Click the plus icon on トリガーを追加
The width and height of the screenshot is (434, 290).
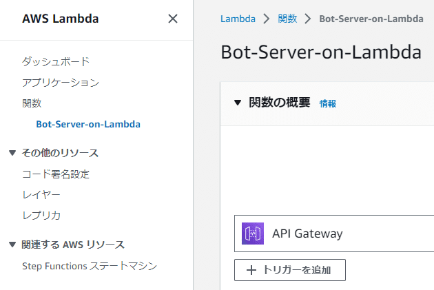point(251,270)
